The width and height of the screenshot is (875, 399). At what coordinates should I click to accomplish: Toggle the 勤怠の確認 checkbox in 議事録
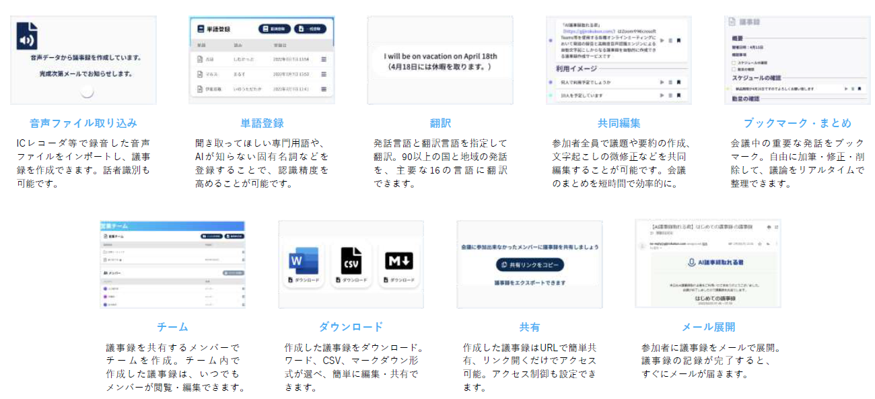(x=734, y=69)
